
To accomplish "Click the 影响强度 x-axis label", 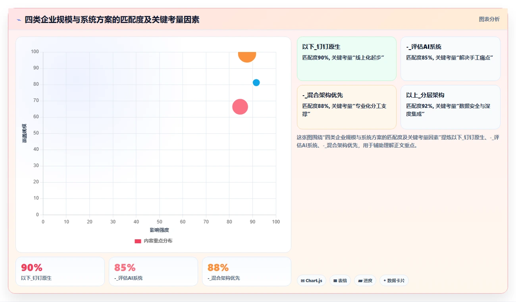I will 160,230.
